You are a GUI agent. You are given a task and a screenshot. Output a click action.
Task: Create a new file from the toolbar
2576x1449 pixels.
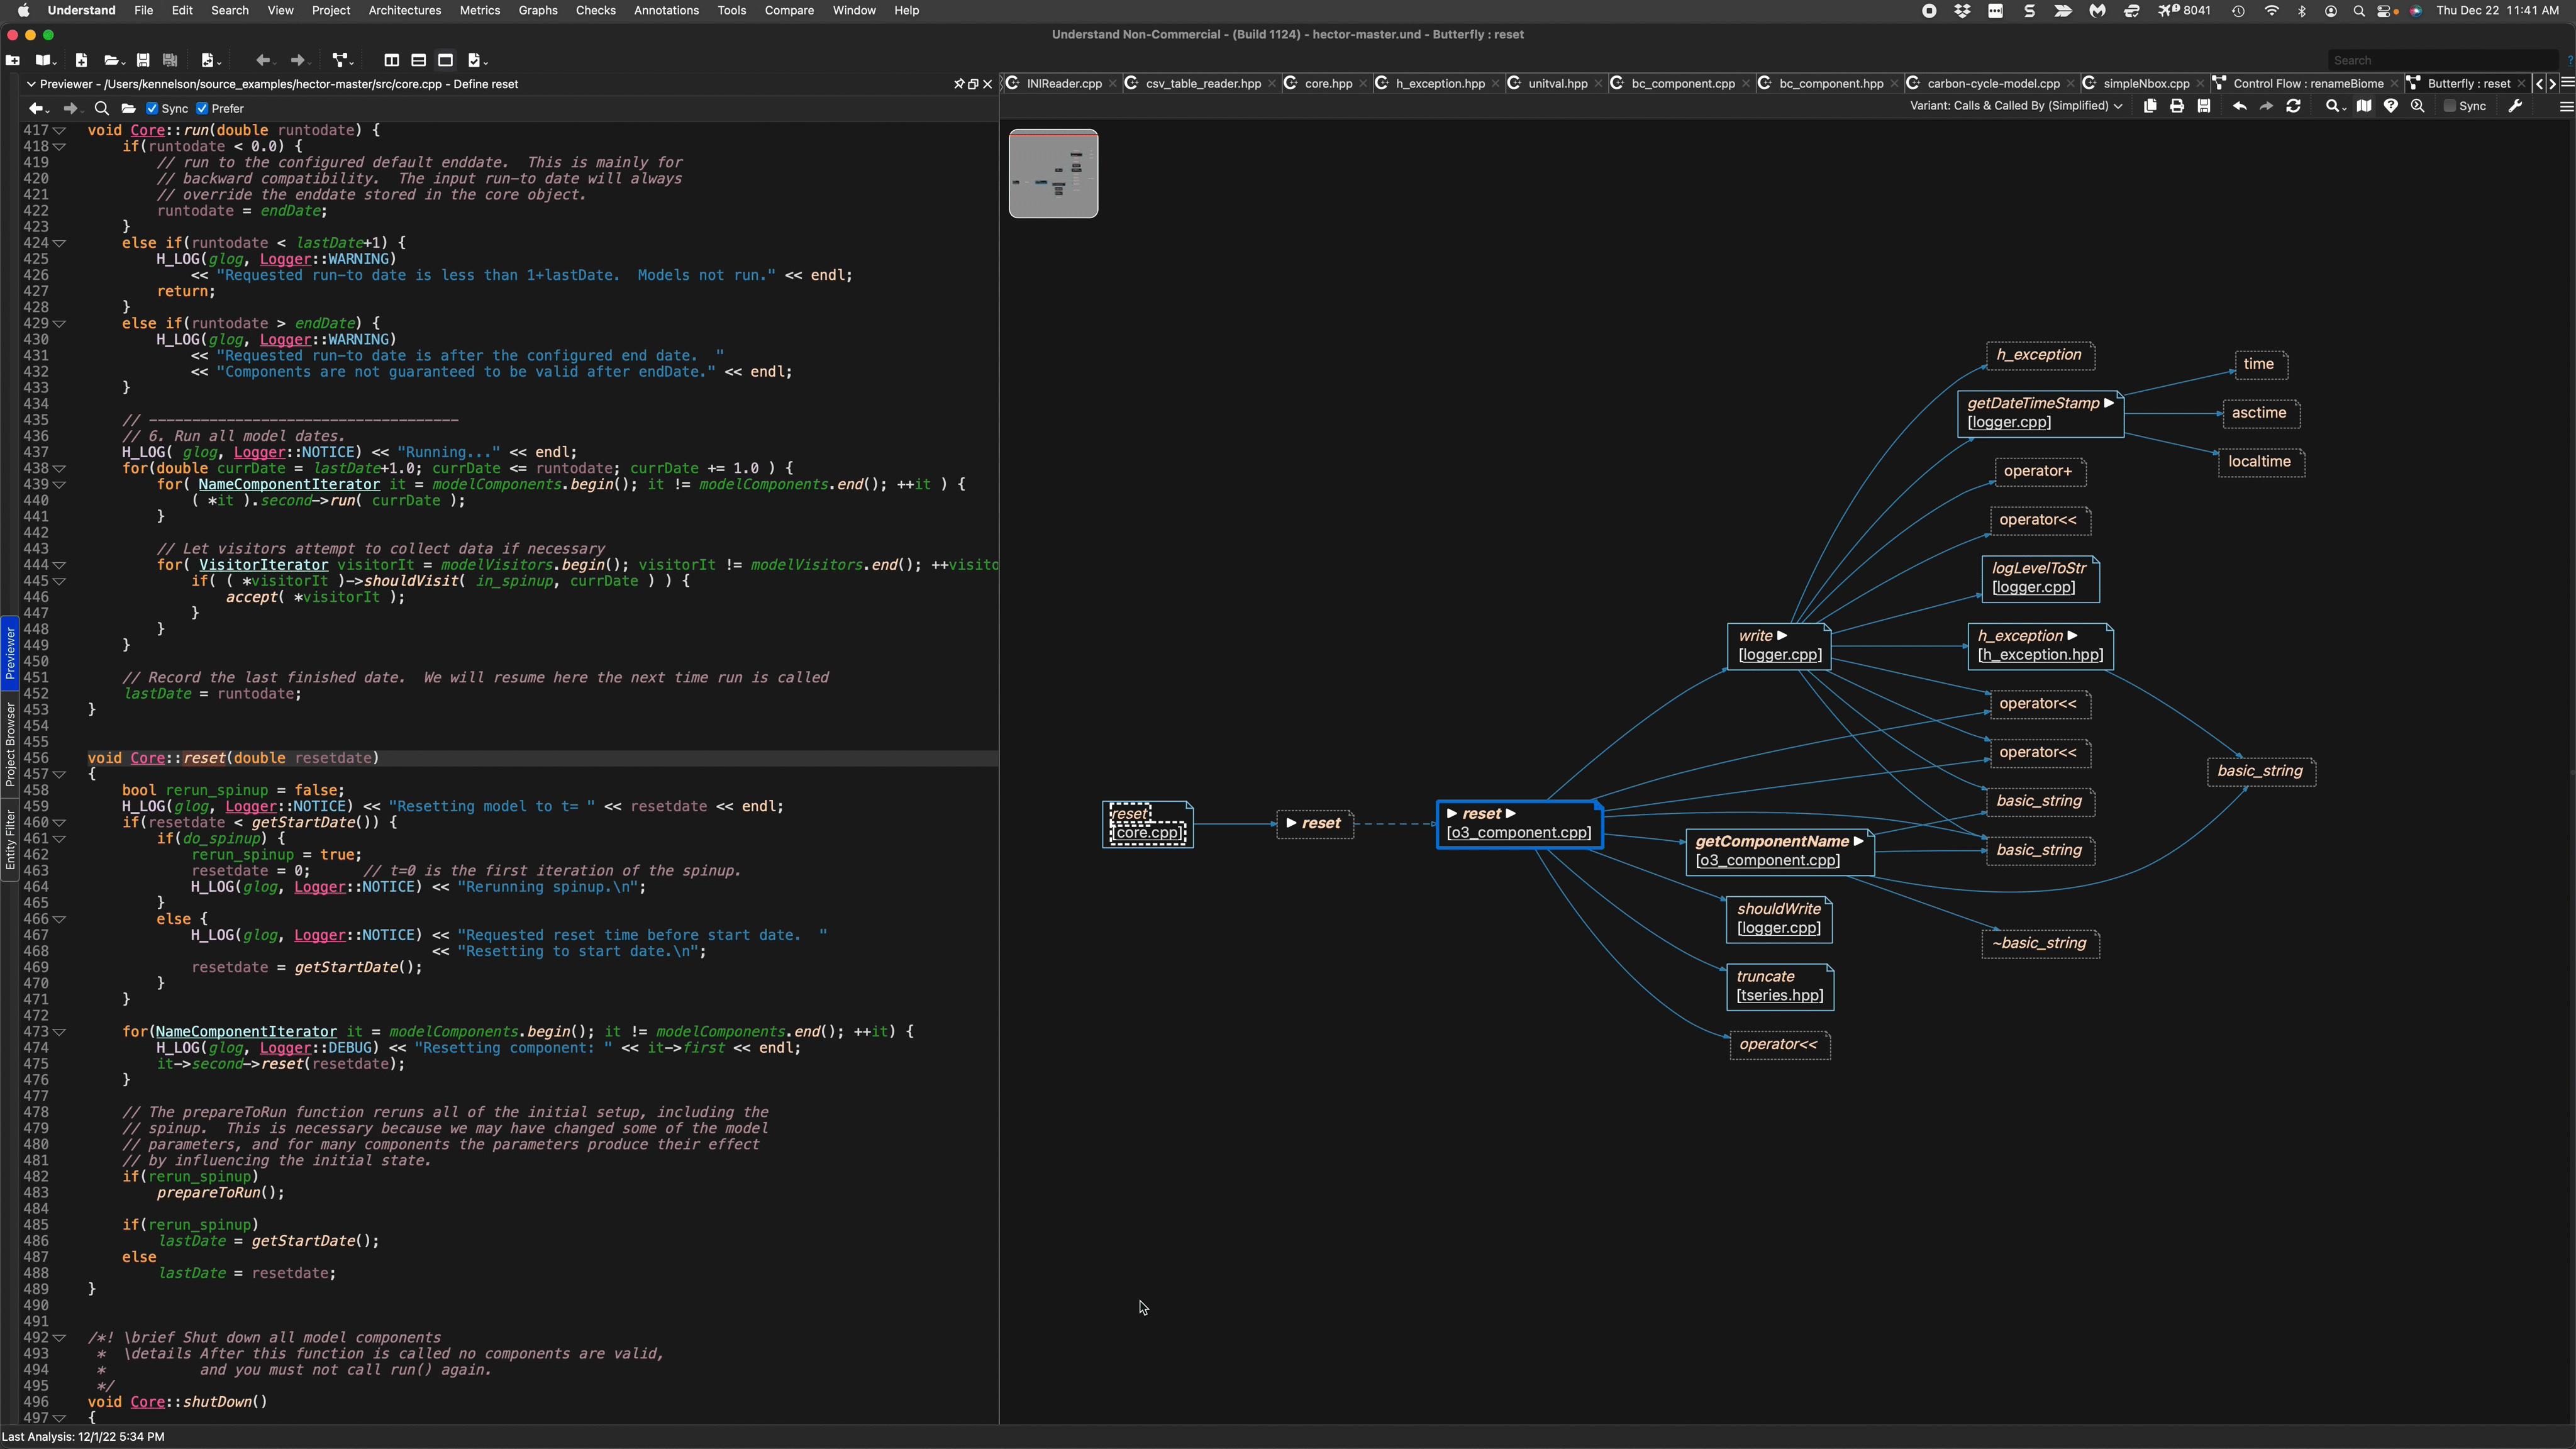tap(82, 60)
